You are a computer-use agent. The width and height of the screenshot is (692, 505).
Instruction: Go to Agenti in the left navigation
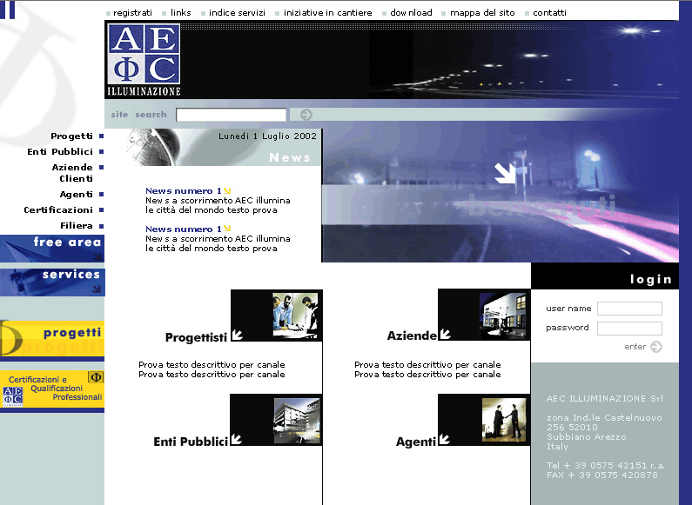(77, 195)
